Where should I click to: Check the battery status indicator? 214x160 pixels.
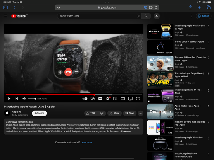click(209, 2)
